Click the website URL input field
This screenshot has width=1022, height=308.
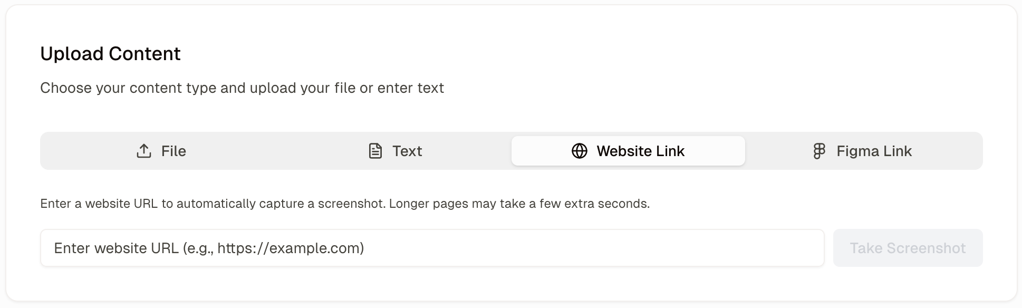[x=432, y=248]
